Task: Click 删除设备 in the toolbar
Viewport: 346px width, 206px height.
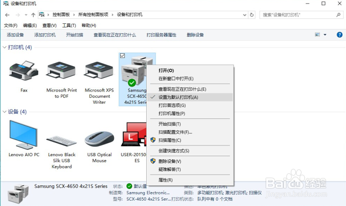Action: tap(195, 35)
